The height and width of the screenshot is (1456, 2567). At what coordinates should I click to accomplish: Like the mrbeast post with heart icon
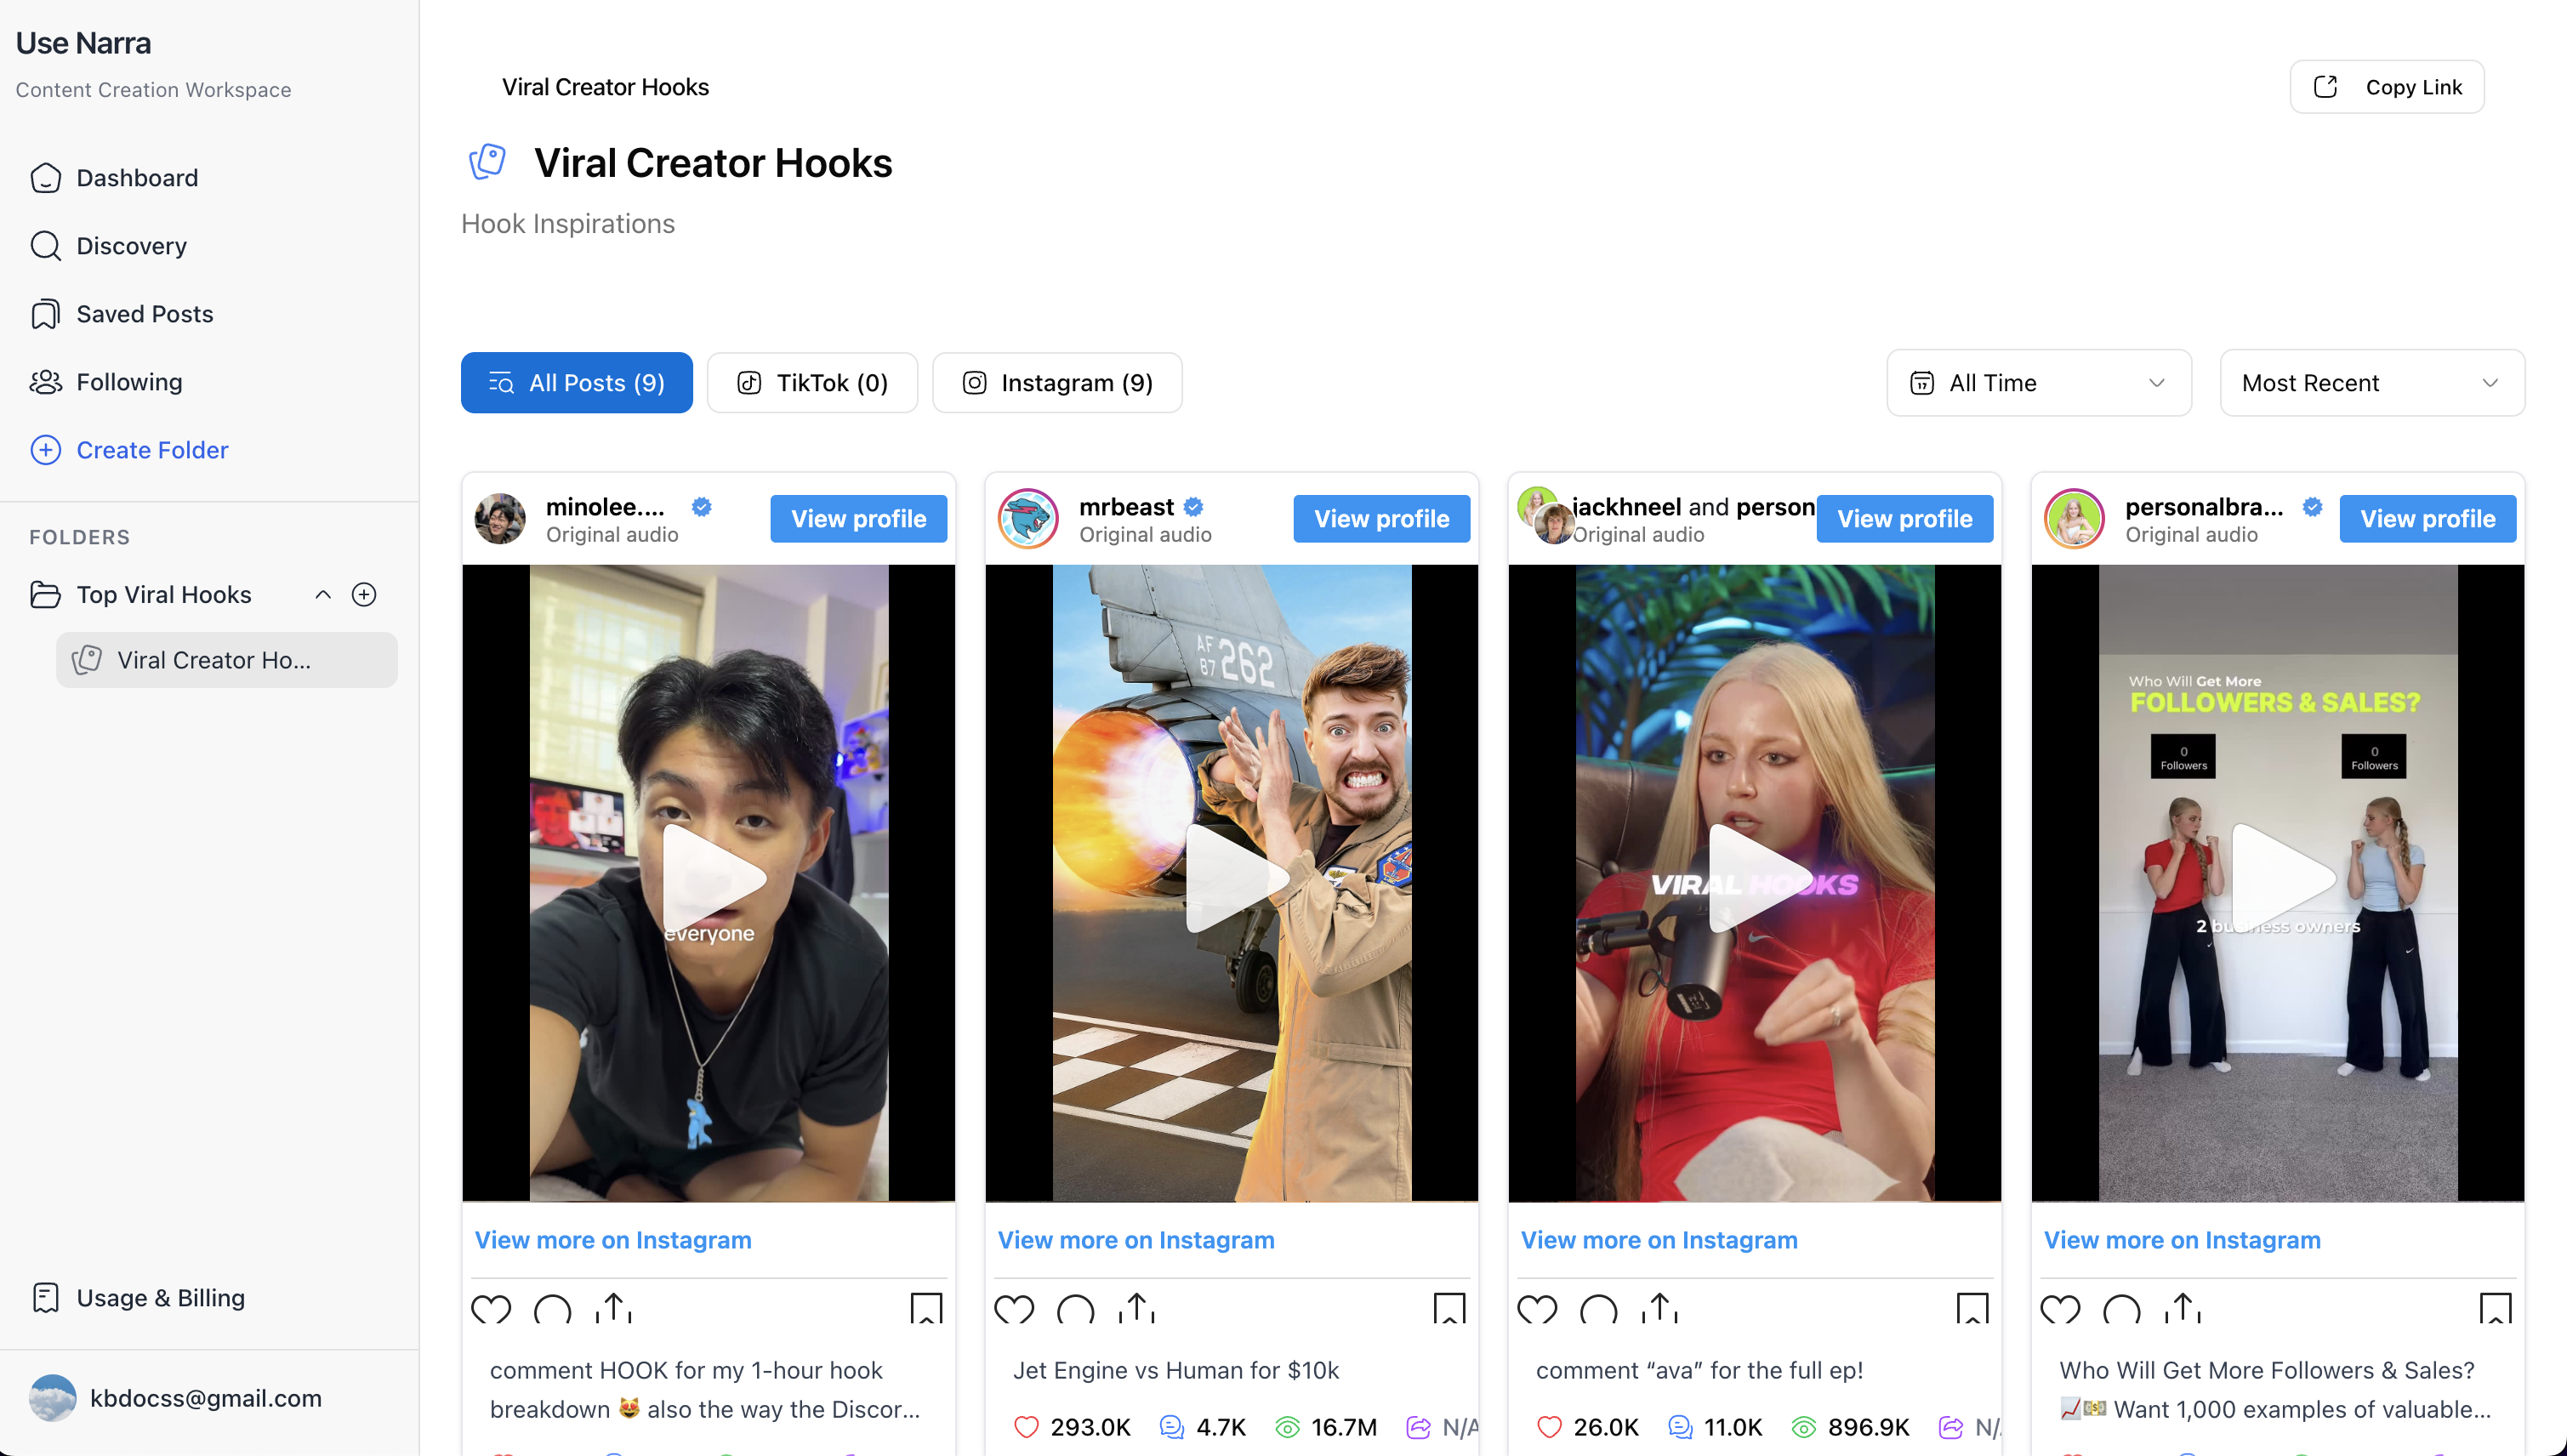tap(1013, 1309)
